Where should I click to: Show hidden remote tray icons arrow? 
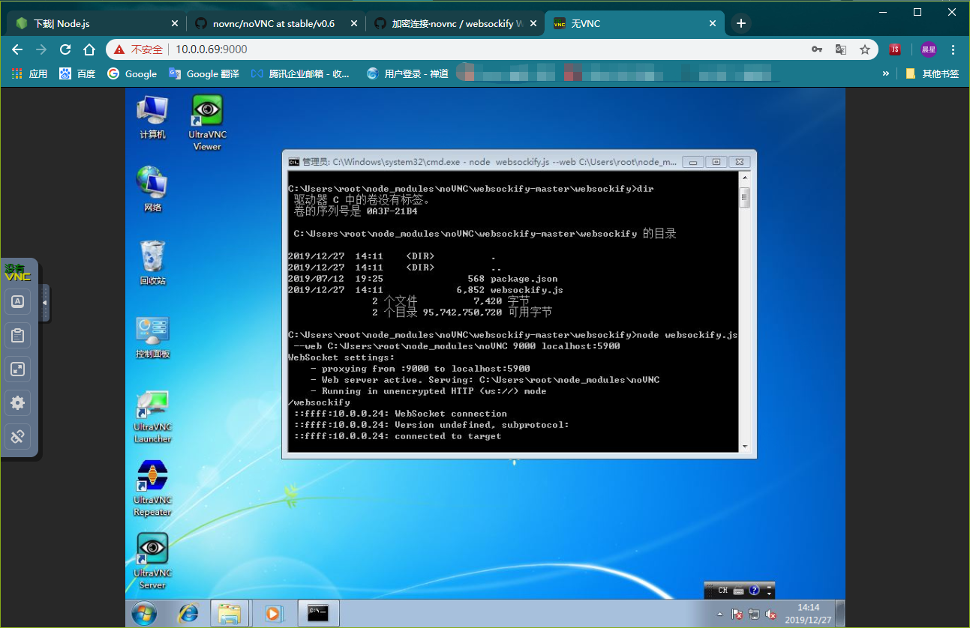click(x=720, y=615)
